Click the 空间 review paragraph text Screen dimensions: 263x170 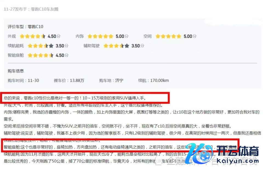pyautogui.click(x=118, y=126)
